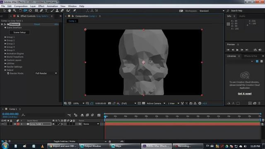Toggle transparency grid in viewer
The width and height of the screenshot is (265, 149).
144,103
